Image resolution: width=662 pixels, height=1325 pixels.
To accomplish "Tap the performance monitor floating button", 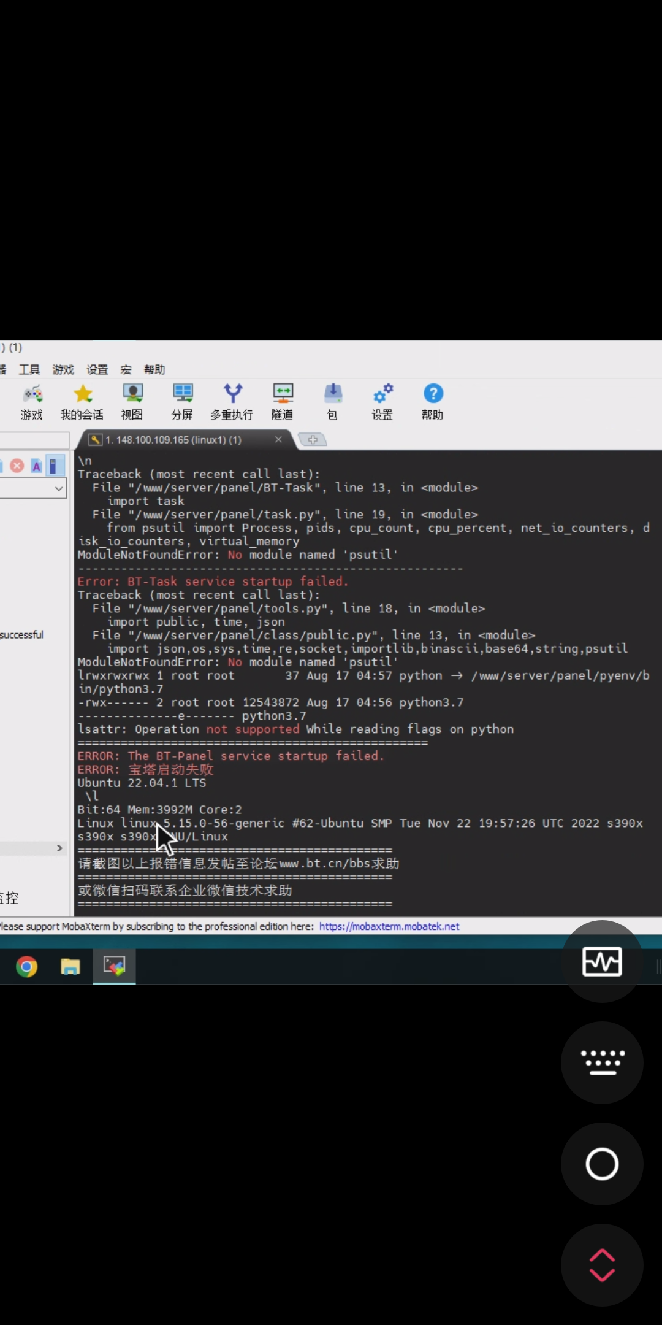I will (x=602, y=961).
